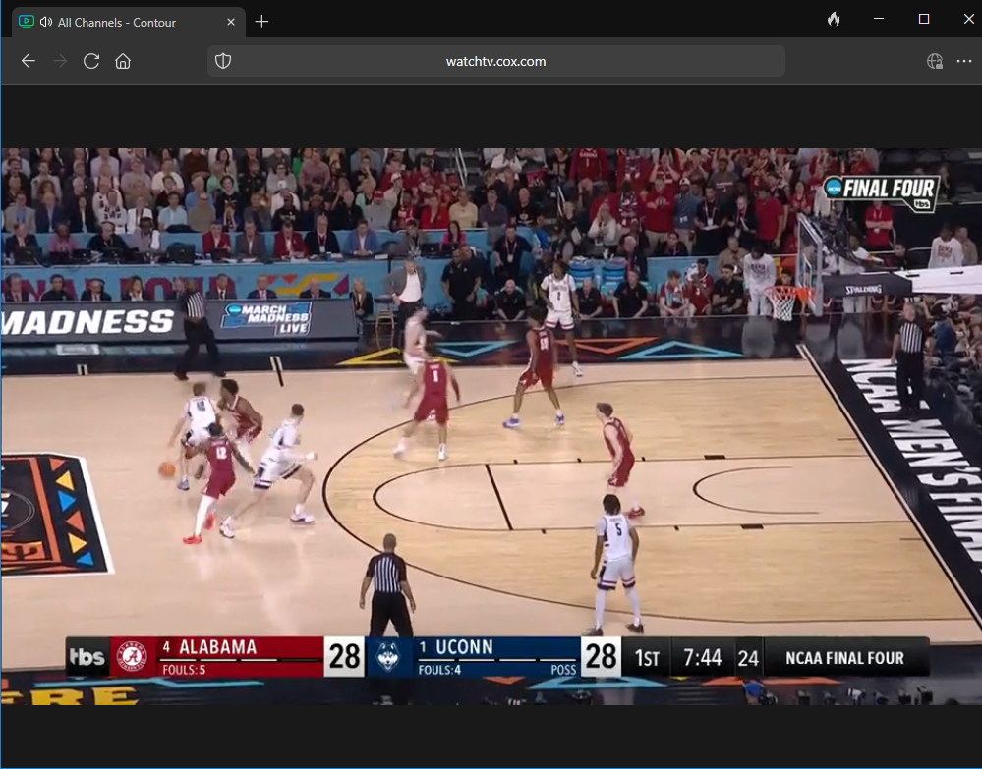
Task: Close the All Channels - Contour tab
Action: pyautogui.click(x=231, y=22)
